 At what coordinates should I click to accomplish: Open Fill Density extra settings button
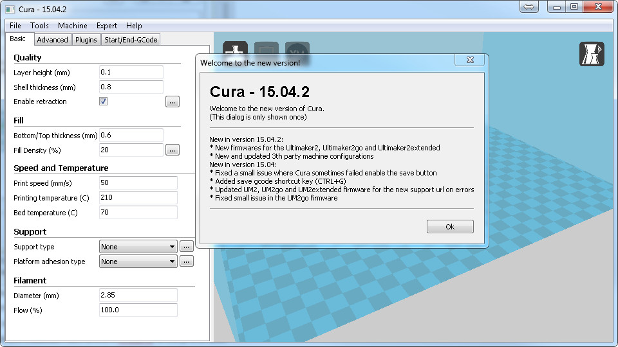coord(173,150)
